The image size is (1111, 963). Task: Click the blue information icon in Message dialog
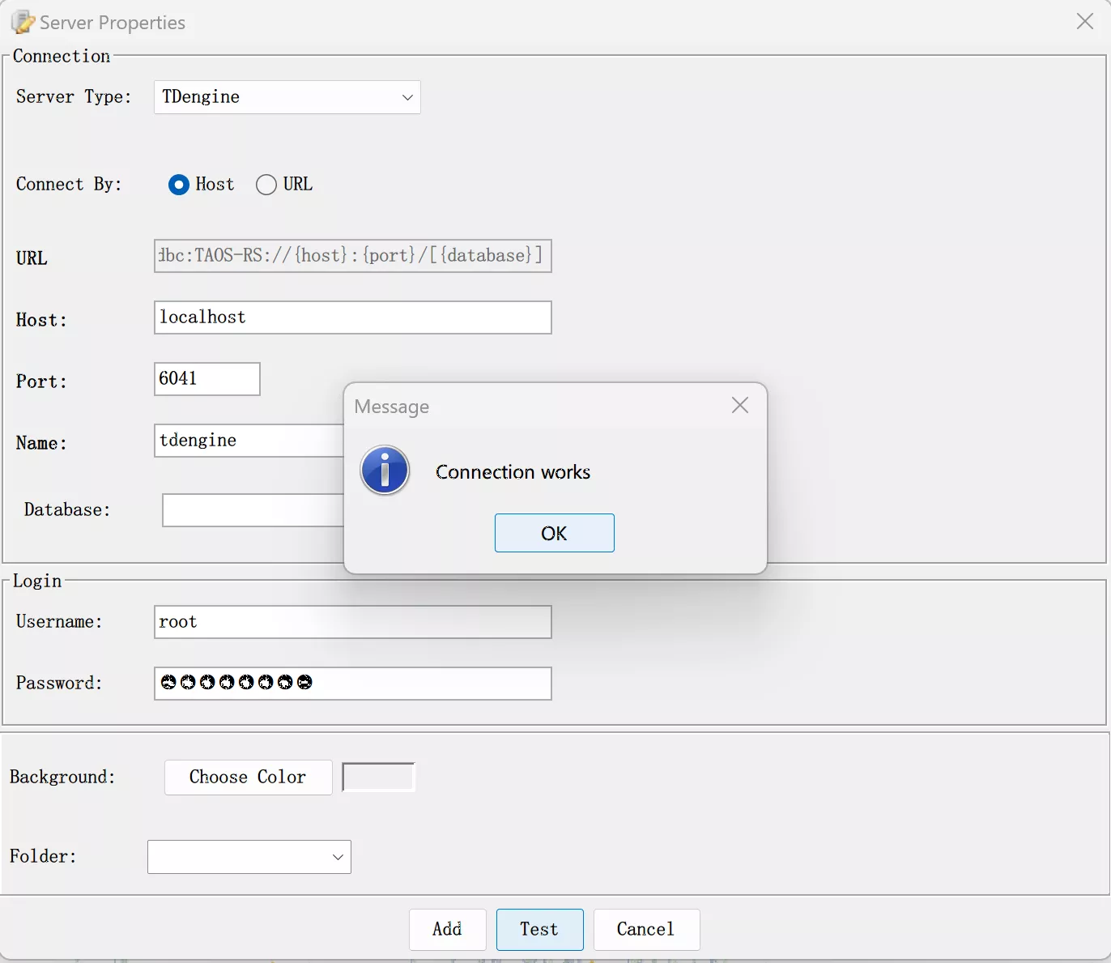(385, 471)
